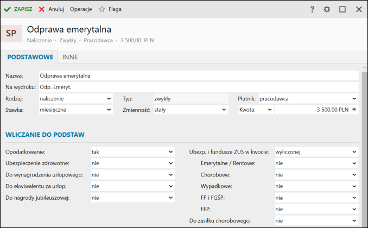Expand the Rodzaj dropdown showing naliczenie
The image size is (368, 228).
point(76,99)
